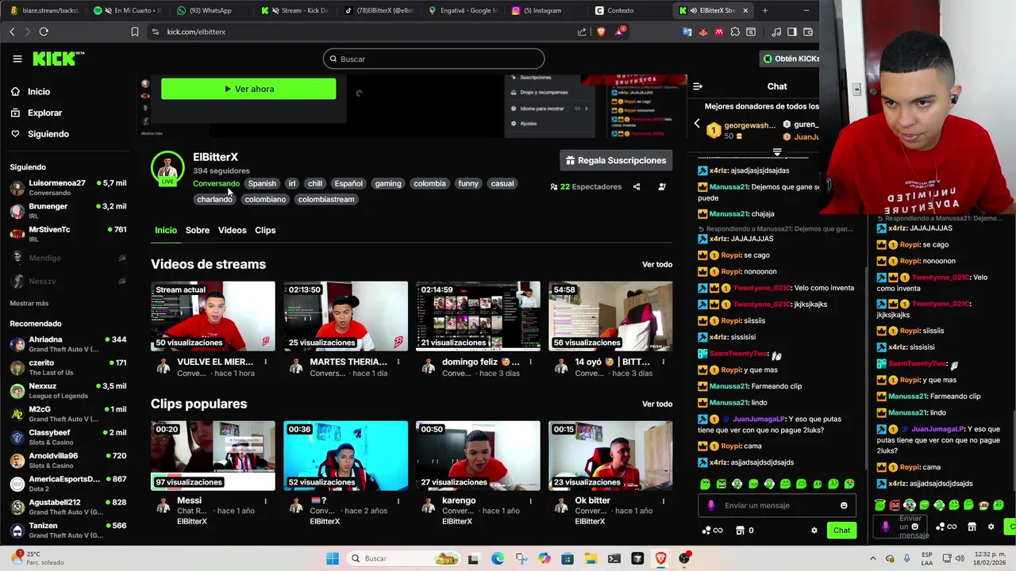Open options menu for Messi clip

[265, 501]
